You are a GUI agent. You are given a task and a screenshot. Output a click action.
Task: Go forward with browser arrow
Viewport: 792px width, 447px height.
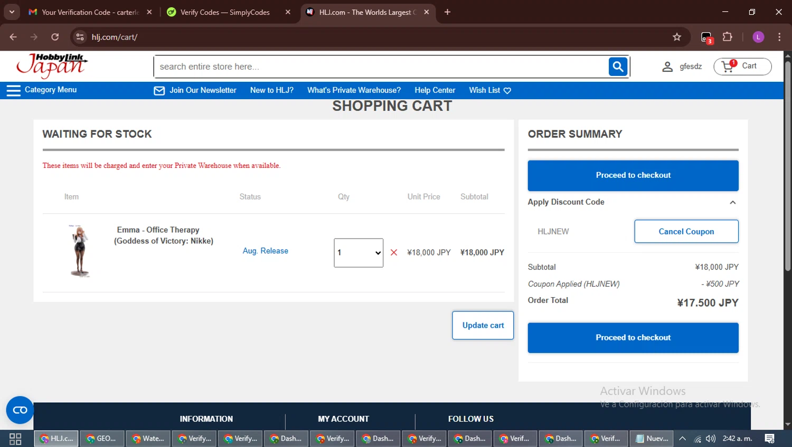tap(34, 37)
